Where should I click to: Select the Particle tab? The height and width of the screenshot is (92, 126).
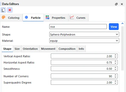[x=33, y=18]
